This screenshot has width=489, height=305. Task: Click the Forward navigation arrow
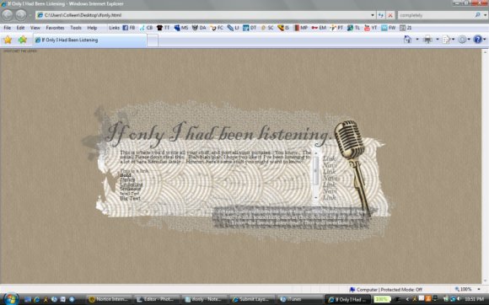click(x=21, y=14)
